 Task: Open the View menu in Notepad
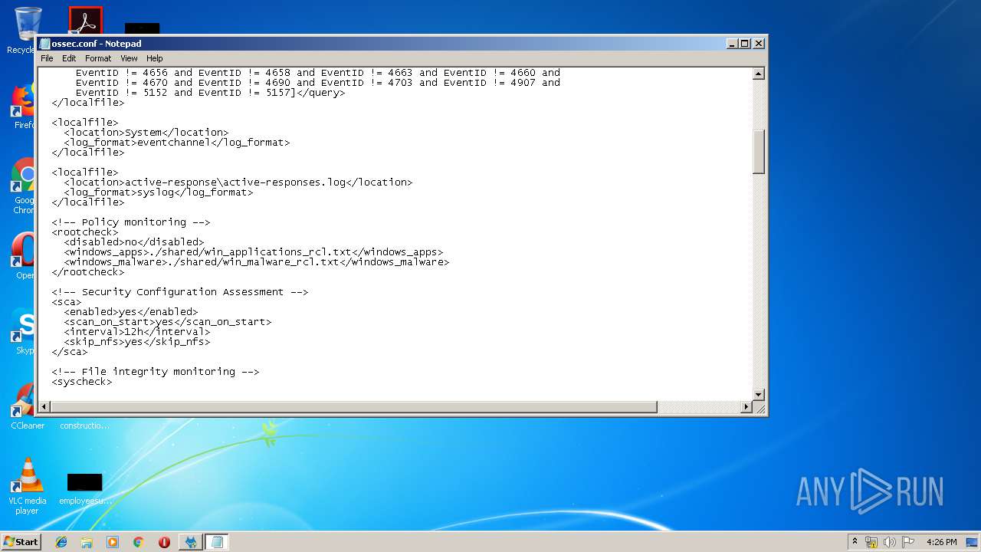pyautogui.click(x=129, y=58)
